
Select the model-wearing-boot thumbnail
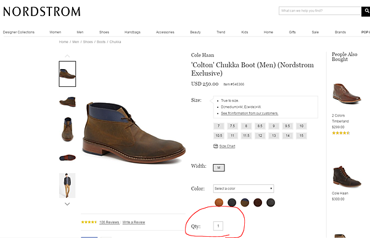pos(67,186)
